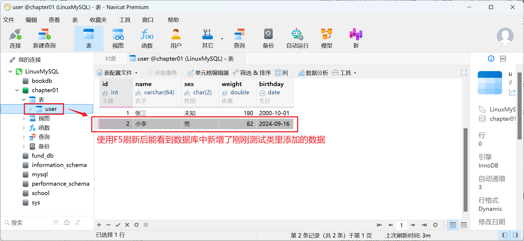Image resolution: width=524 pixels, height=241 pixels.
Task: Click the info icon in right panel
Action: (491, 59)
